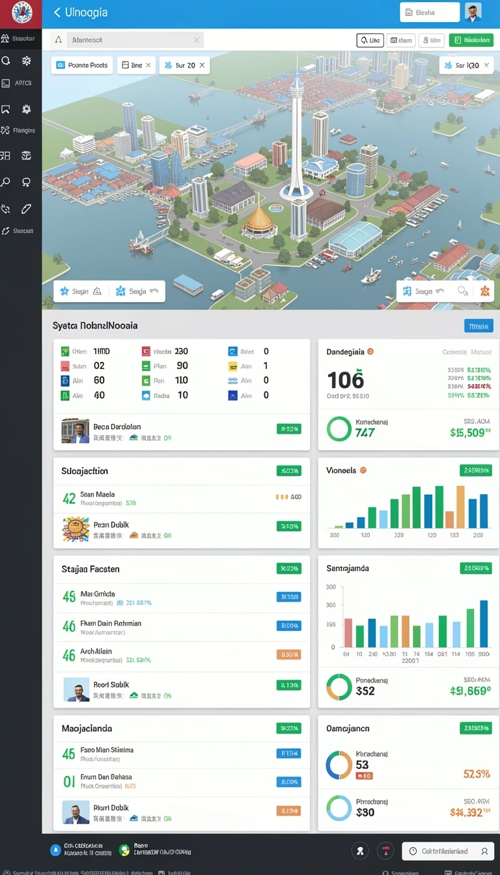Image resolution: width=500 pixels, height=875 pixels.
Task: Click the Pean Dublk cartoon thumbnail
Action: (x=75, y=529)
